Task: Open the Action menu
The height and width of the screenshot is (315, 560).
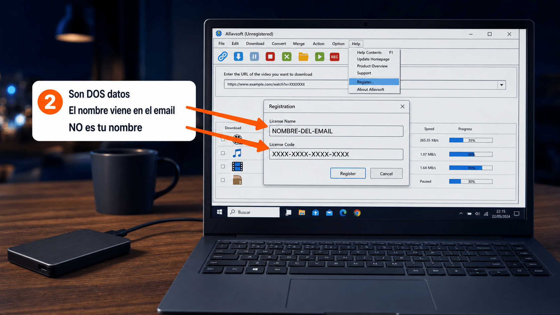Action: pyautogui.click(x=319, y=44)
